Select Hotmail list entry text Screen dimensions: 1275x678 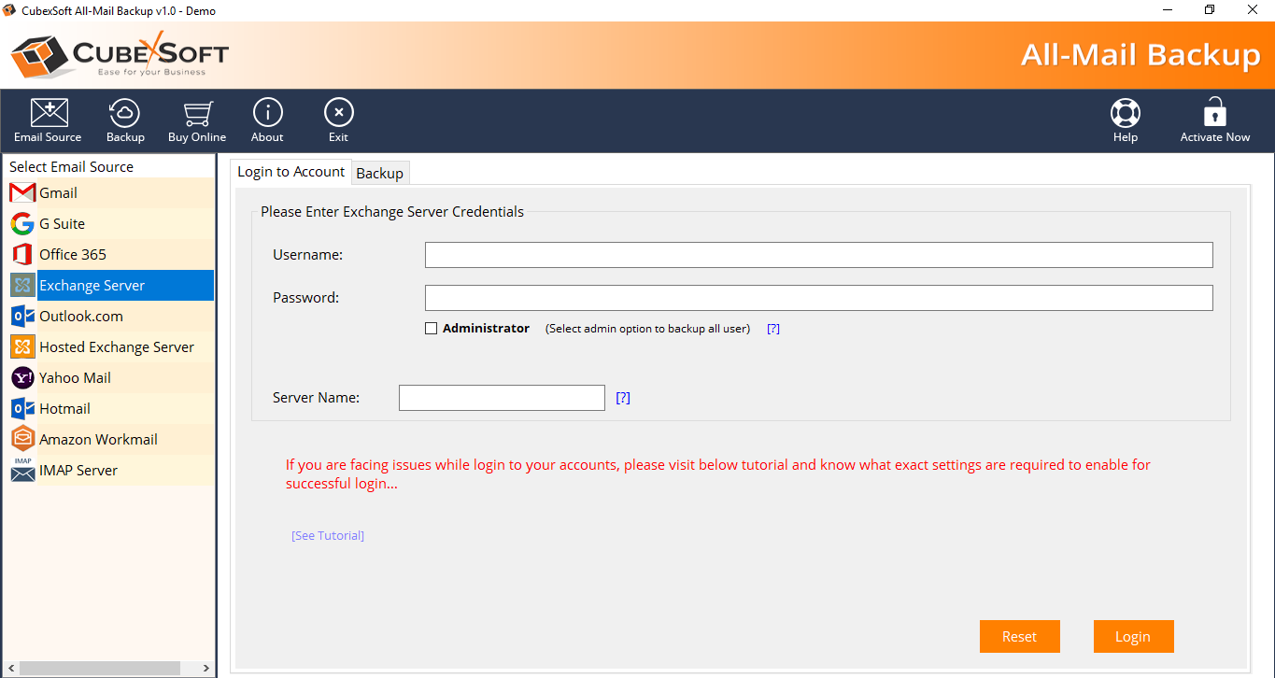click(x=64, y=409)
